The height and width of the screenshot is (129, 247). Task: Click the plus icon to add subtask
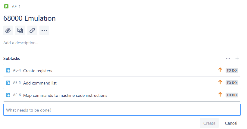click(x=237, y=58)
